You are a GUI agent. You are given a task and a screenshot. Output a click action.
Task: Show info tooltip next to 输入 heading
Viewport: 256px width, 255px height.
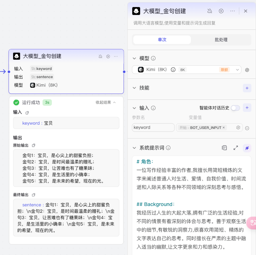click(153, 108)
